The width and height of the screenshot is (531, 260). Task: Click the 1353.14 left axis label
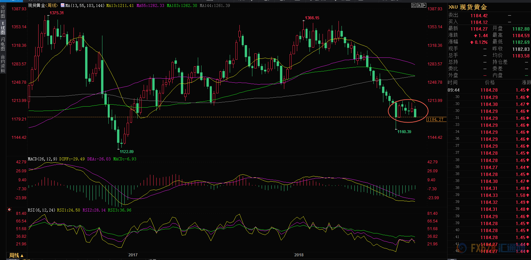tap(19, 27)
